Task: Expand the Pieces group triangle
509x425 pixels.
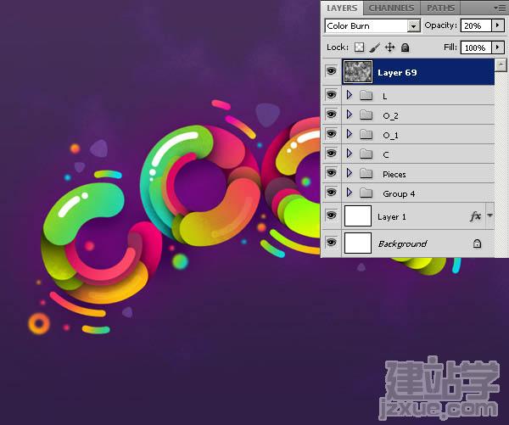Action: [350, 173]
